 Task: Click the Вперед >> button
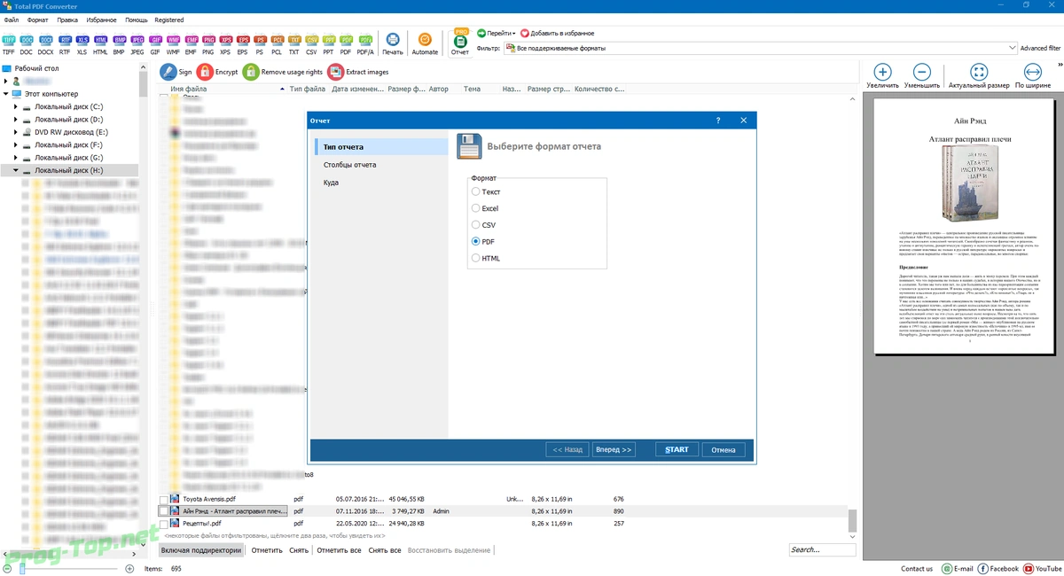point(614,450)
